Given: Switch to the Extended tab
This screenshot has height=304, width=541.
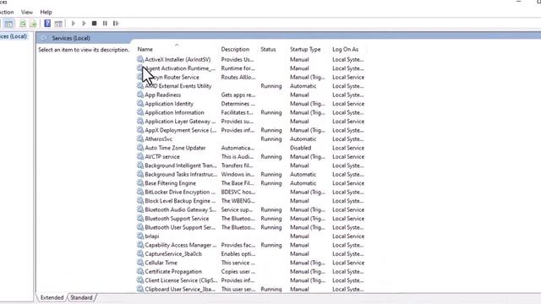Looking at the screenshot, I should [x=52, y=297].
